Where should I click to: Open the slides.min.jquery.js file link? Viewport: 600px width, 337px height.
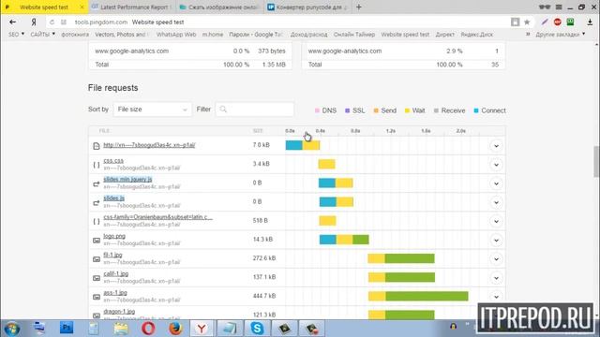(127, 179)
